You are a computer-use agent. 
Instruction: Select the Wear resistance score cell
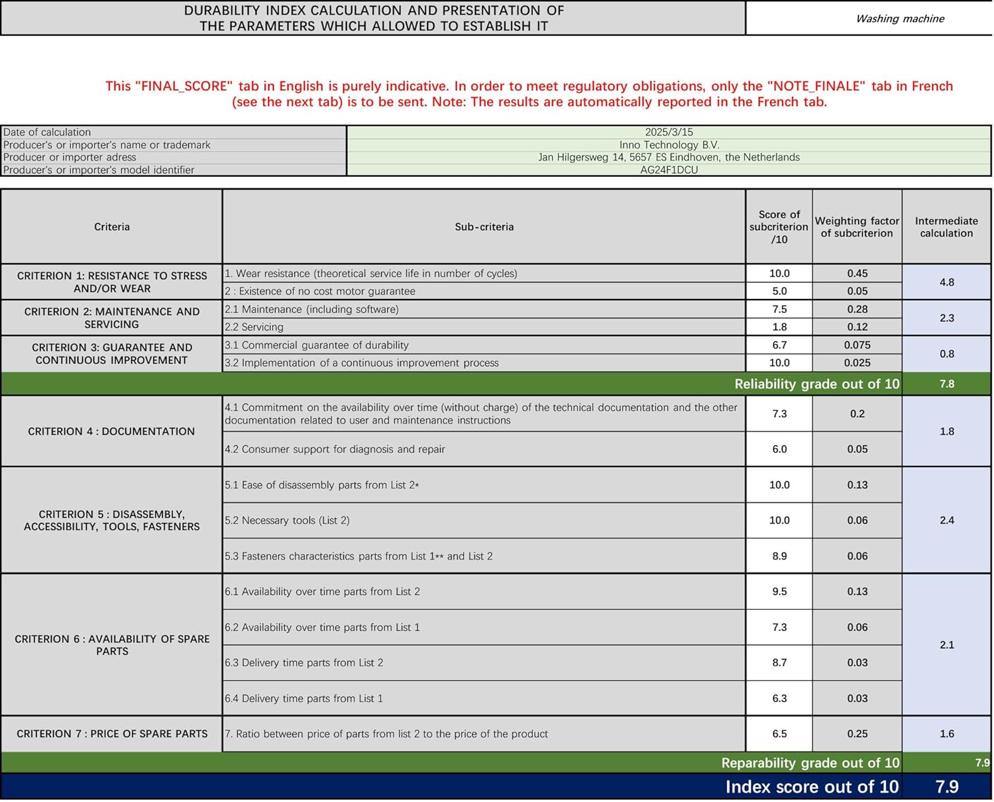point(779,273)
